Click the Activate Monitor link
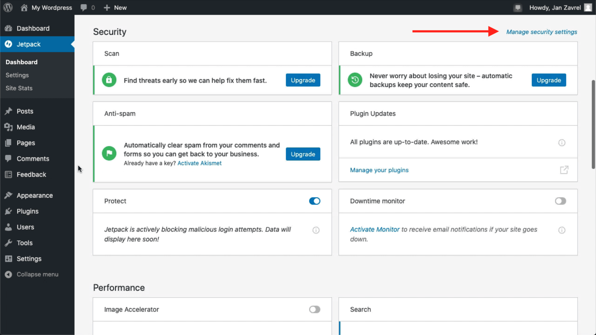Screen dimensions: 596x335 [x=375, y=230]
